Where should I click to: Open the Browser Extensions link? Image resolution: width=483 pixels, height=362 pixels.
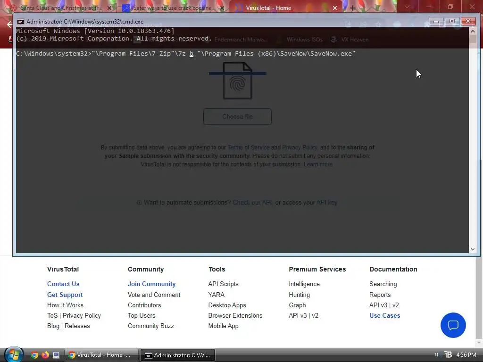pyautogui.click(x=235, y=315)
